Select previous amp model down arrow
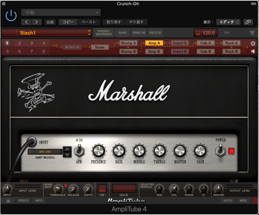Viewport: 259px width, 215px height. [x=67, y=155]
